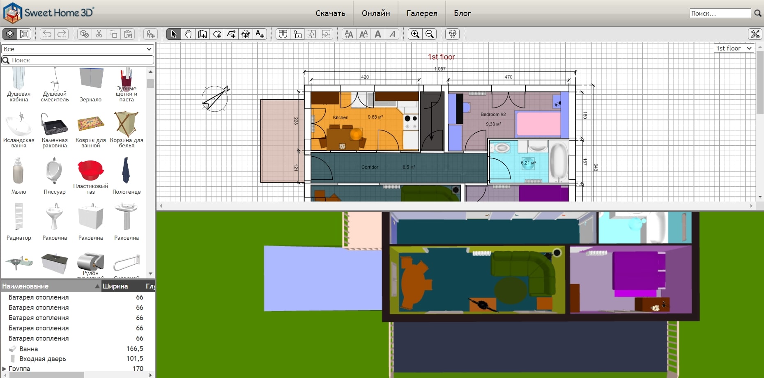The height and width of the screenshot is (378, 764).
Task: Toggle the lock base plan icon
Action: pyautogui.click(x=297, y=34)
